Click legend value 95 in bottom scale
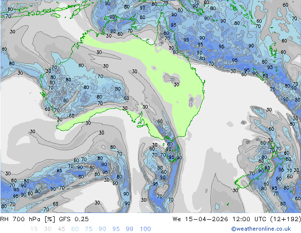Image resolution: width=301 pixels, height=233 pixels. pos(116,229)
